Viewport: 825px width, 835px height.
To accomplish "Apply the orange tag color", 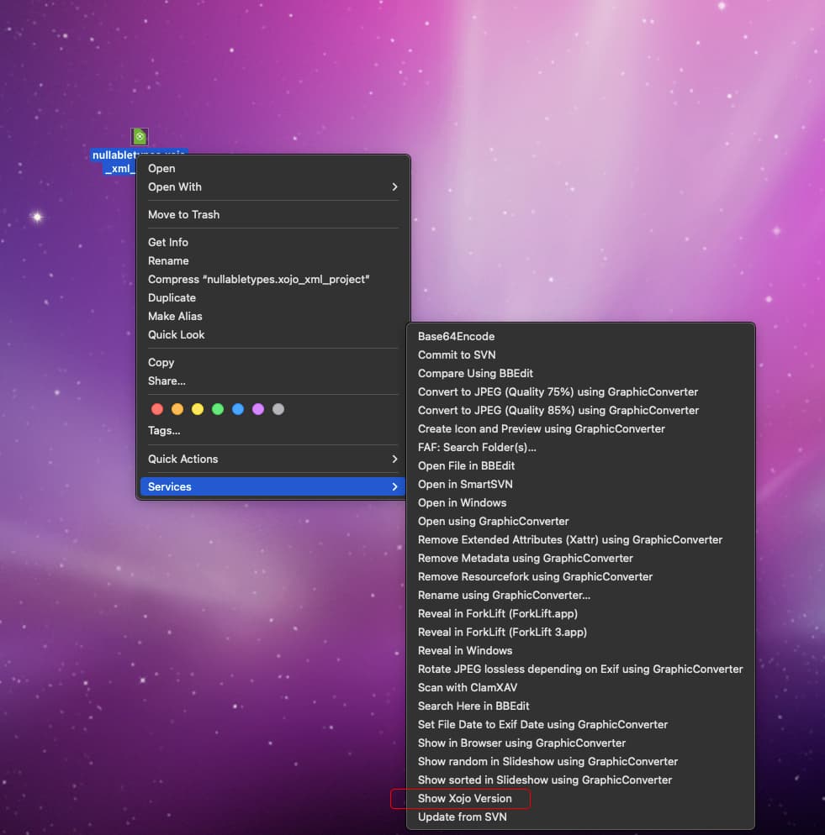I will pos(177,409).
